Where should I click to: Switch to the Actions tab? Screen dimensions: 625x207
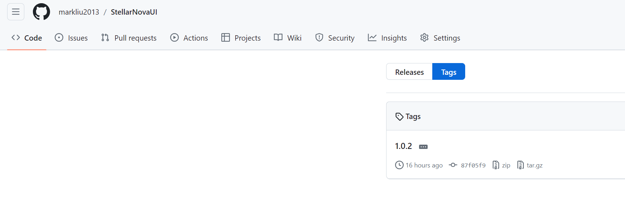(189, 38)
